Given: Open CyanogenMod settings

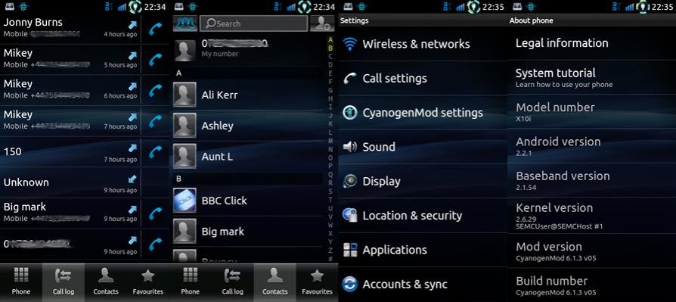Looking at the screenshot, I should pyautogui.click(x=423, y=113).
